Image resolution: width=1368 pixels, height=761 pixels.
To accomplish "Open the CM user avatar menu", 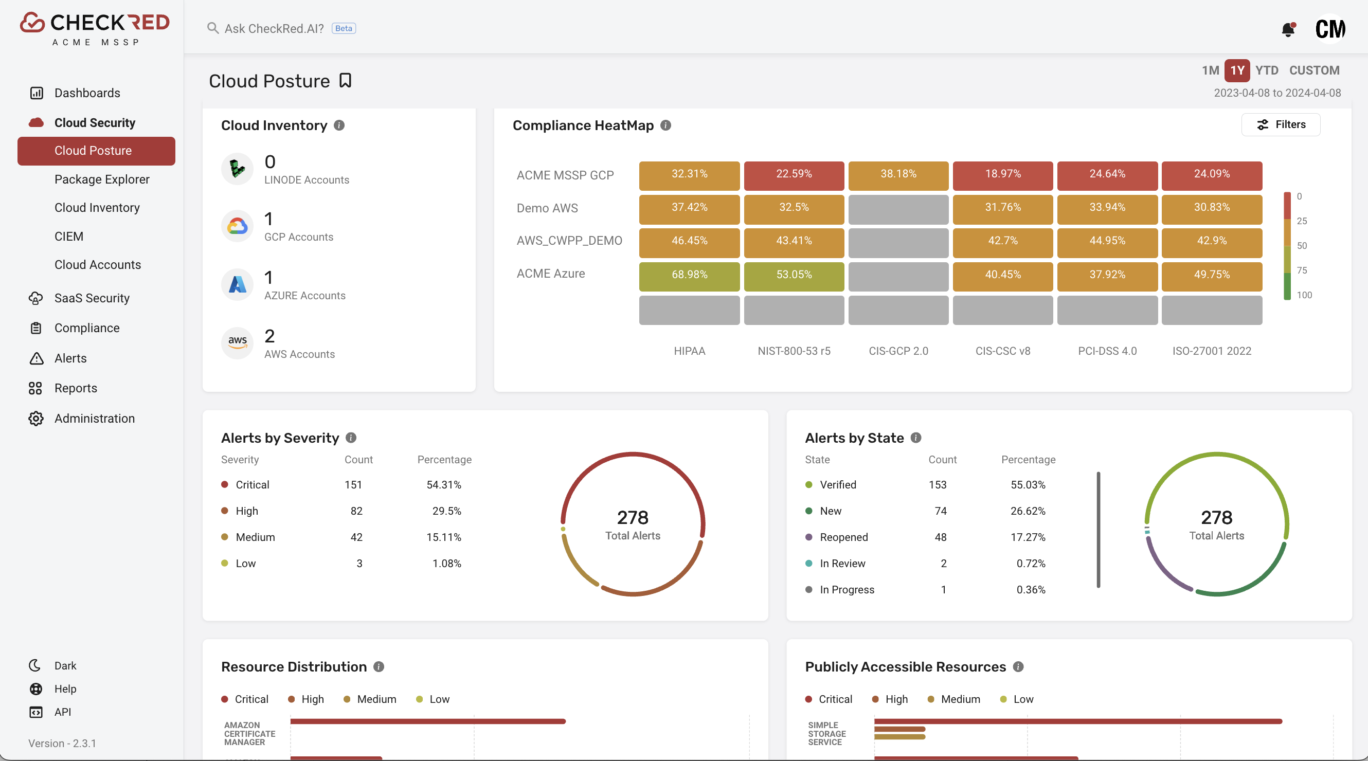I will click(x=1330, y=29).
